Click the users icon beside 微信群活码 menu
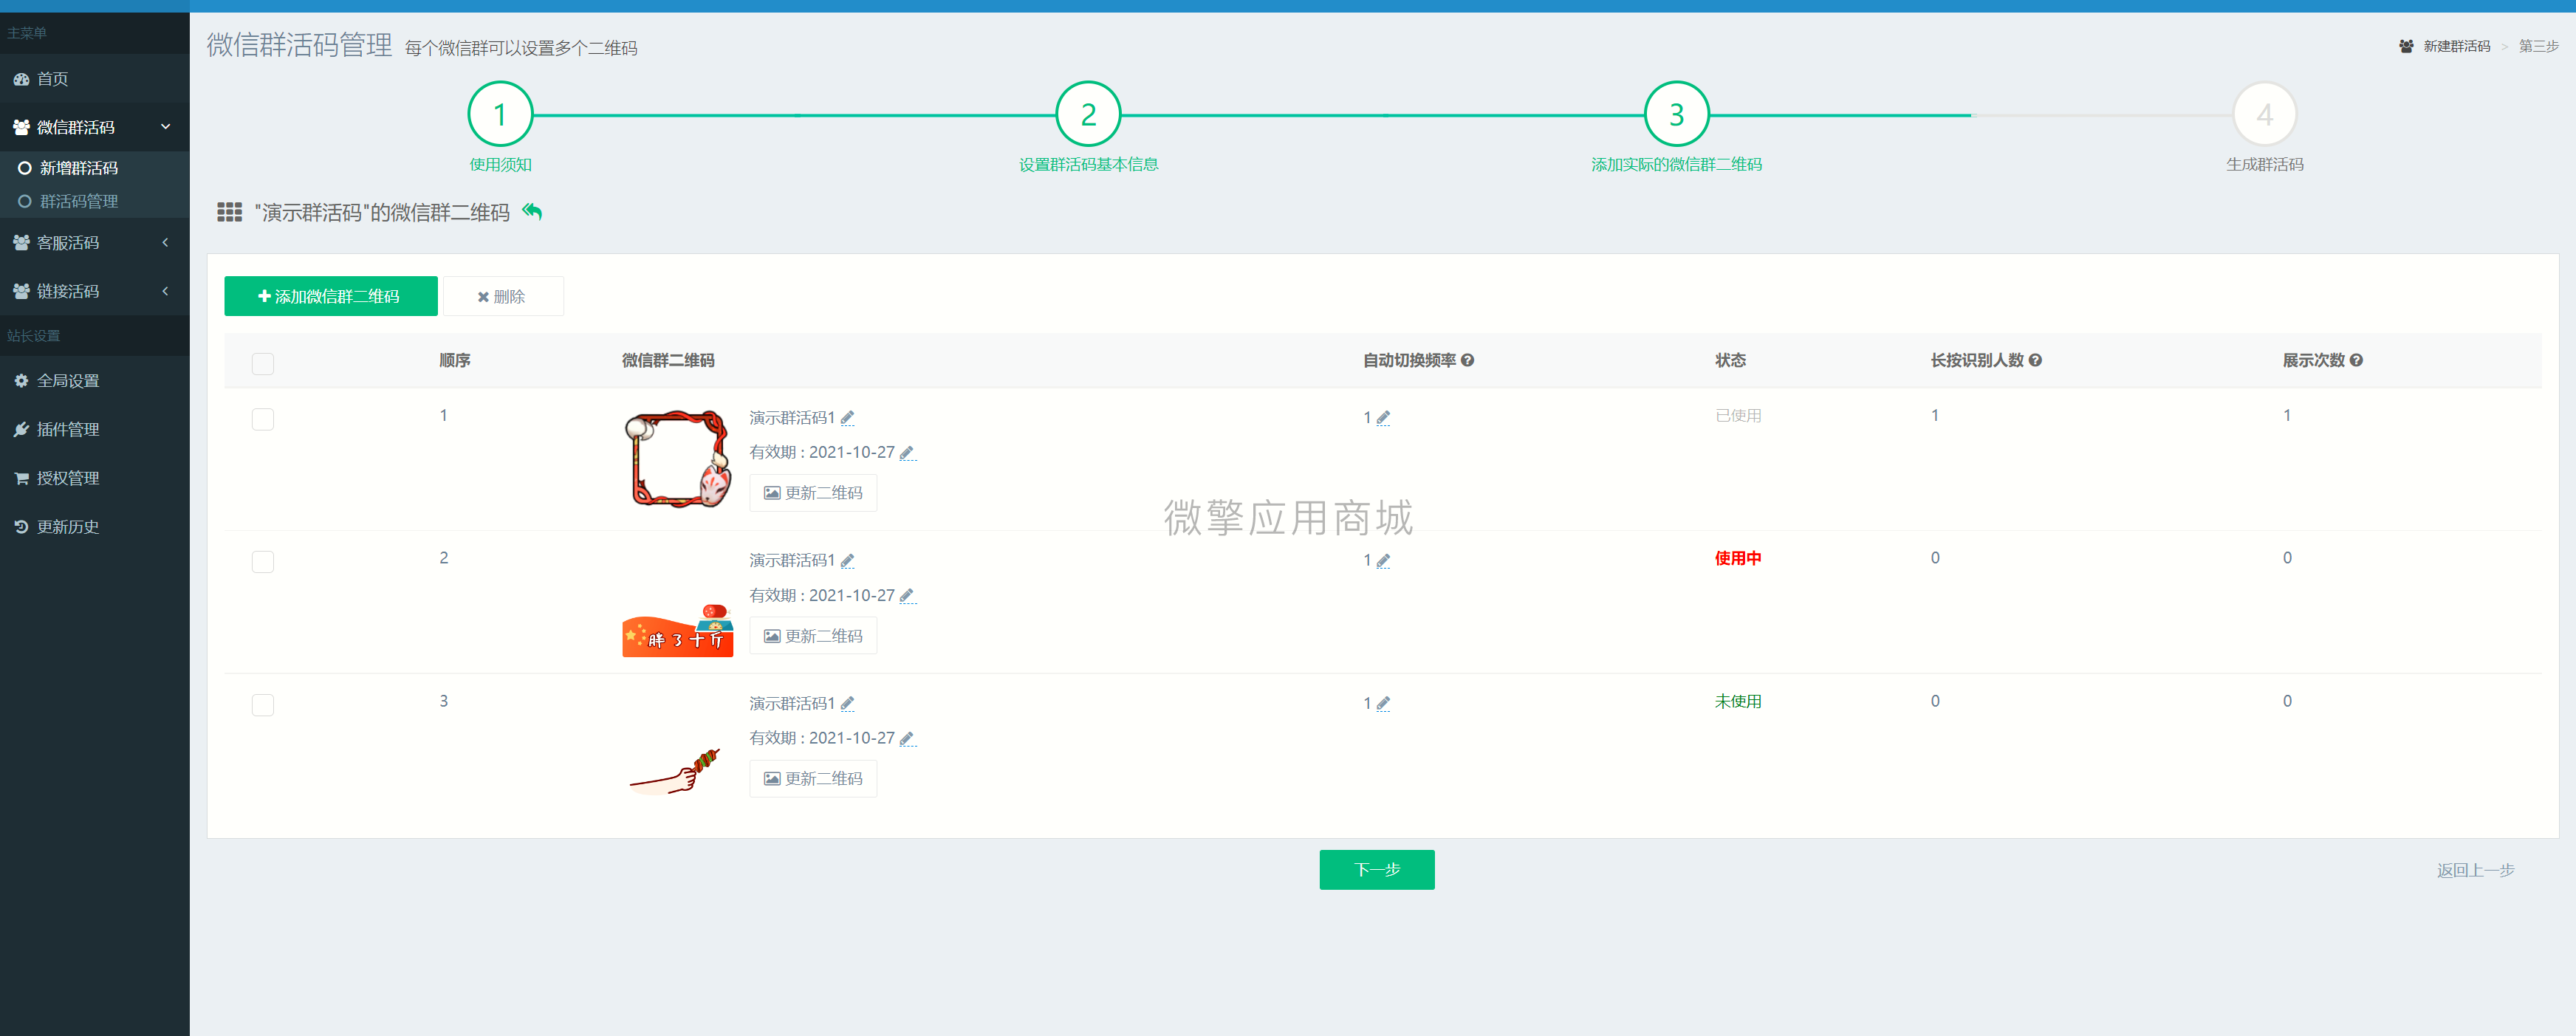2576x1036 pixels. pyautogui.click(x=21, y=127)
